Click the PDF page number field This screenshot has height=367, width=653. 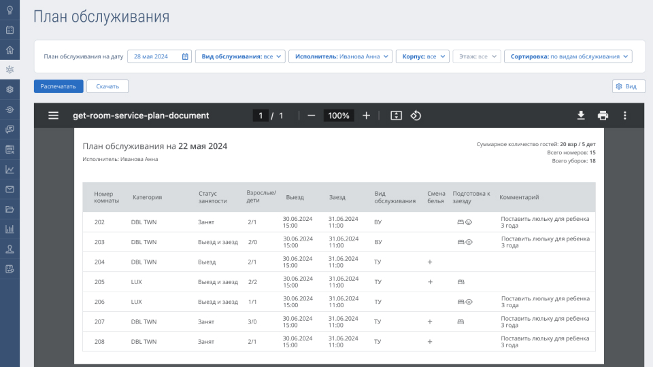coord(261,116)
